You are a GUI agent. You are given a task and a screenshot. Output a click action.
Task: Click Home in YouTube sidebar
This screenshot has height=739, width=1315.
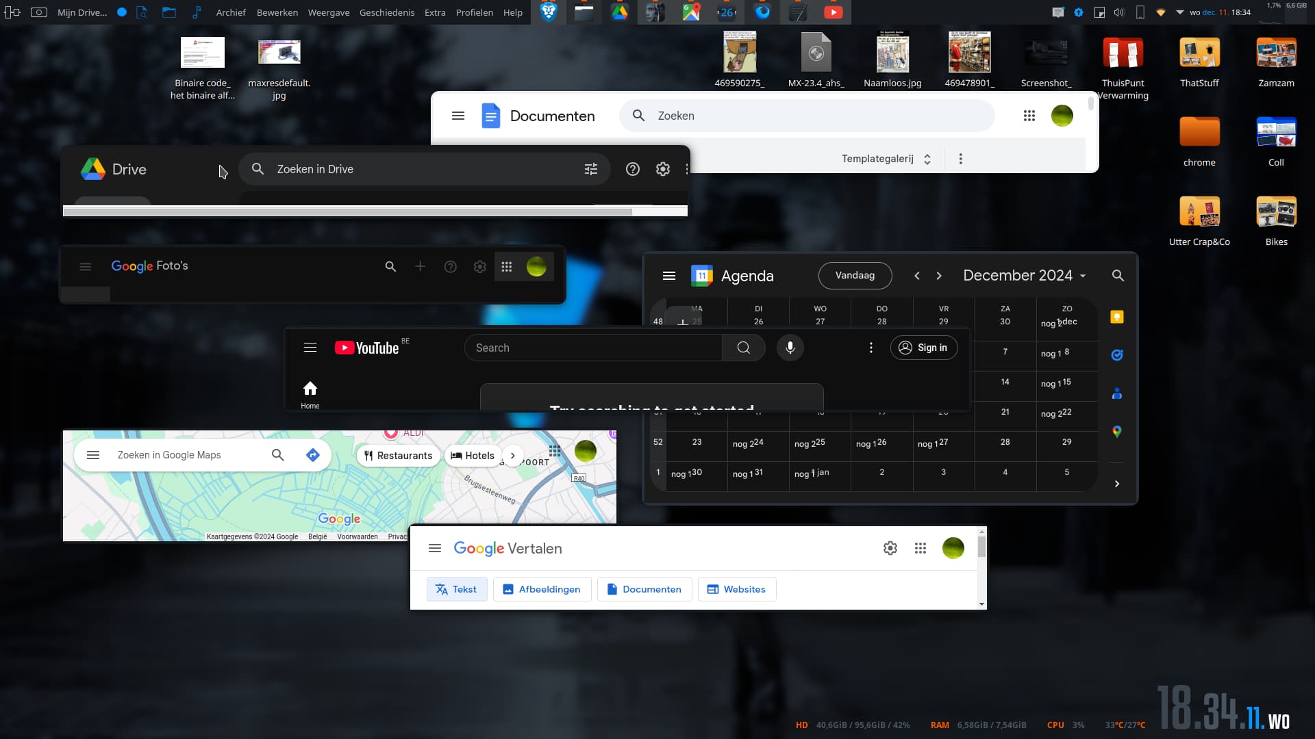point(310,395)
